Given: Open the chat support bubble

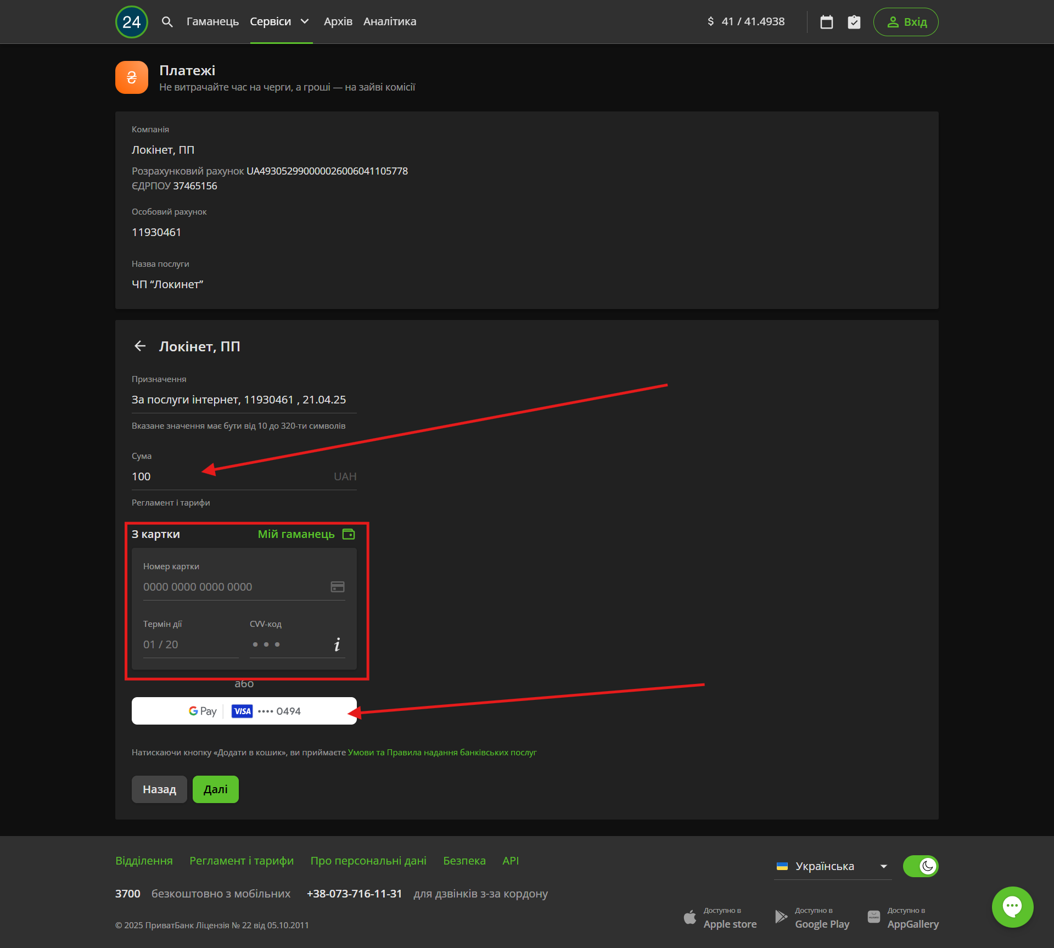Looking at the screenshot, I should point(1012,907).
